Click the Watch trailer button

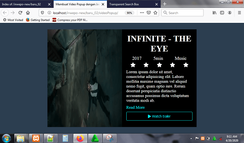click(x=159, y=116)
